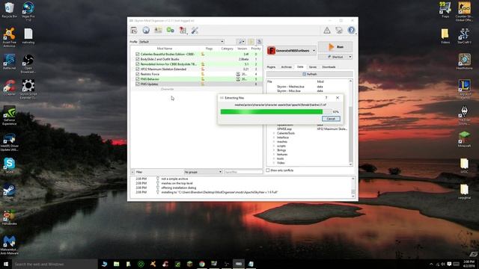Click the FNIS executable red F icon
479x269 pixels.
(x=271, y=51)
